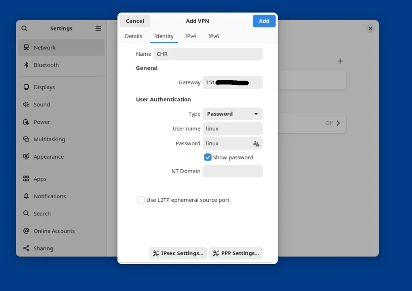This screenshot has height=291, width=412.
Task: Open the authentication Type dropdown
Action: point(232,114)
